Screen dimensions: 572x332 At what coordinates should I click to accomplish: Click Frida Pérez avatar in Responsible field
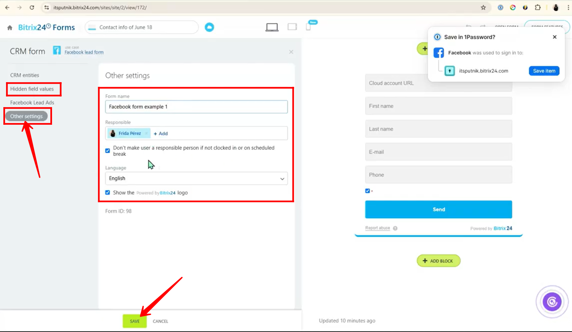pos(113,133)
